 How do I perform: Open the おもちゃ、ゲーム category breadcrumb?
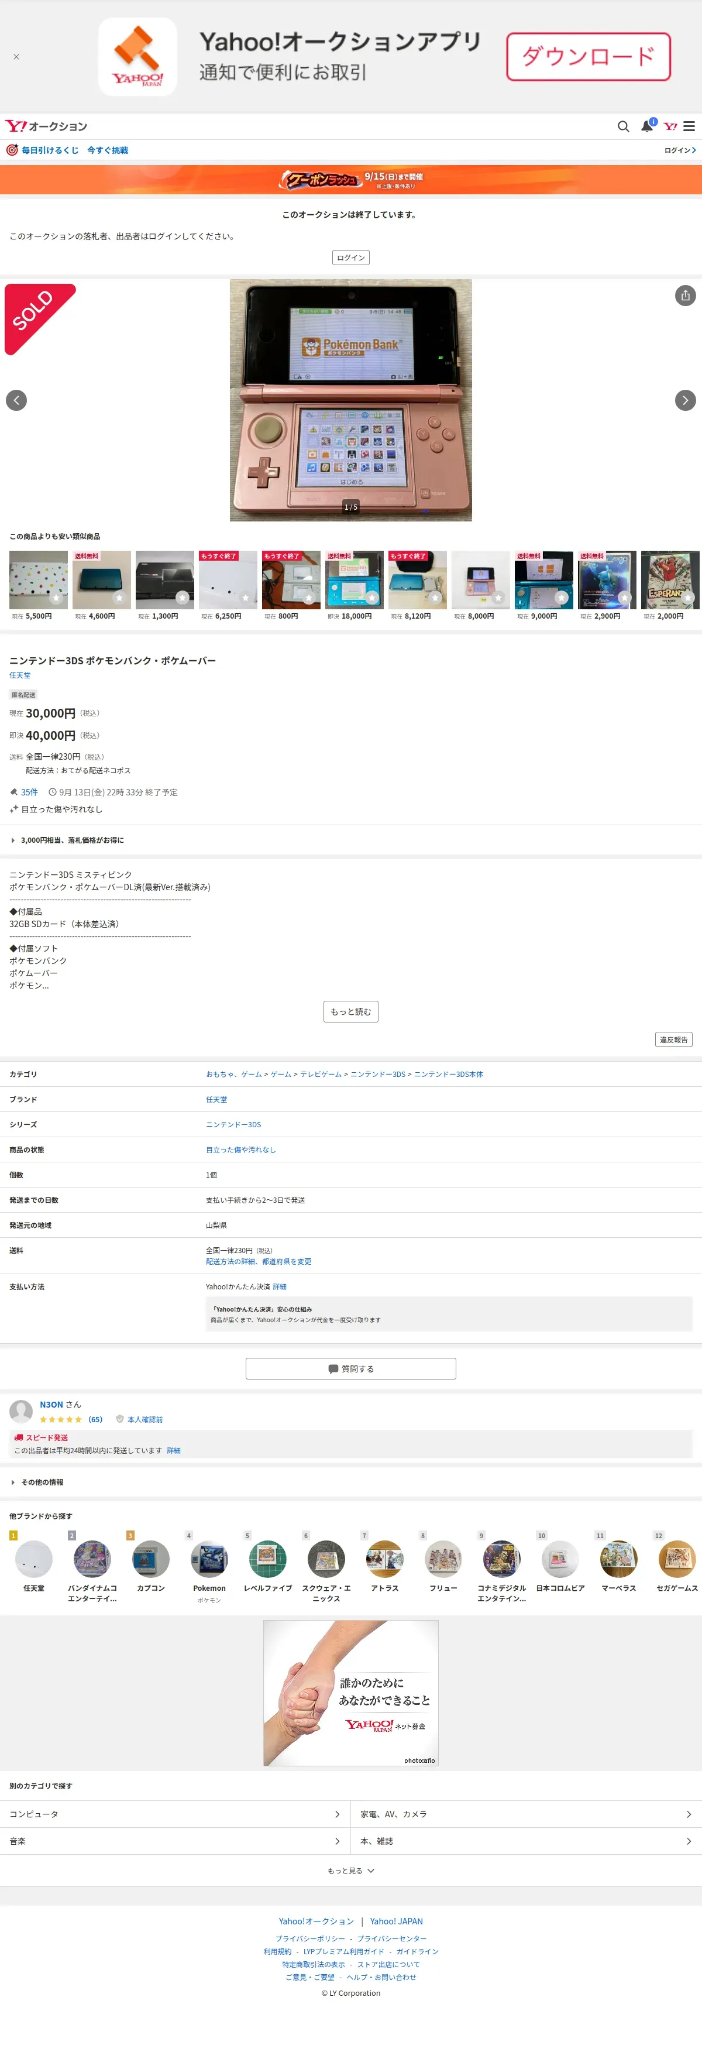(x=233, y=1074)
